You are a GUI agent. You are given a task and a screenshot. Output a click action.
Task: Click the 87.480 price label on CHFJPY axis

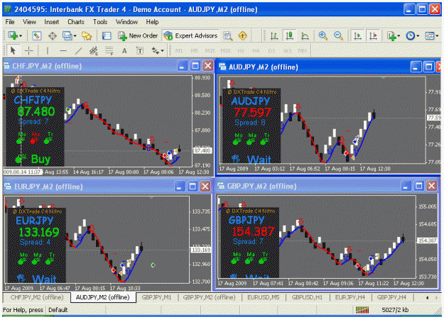(202, 150)
